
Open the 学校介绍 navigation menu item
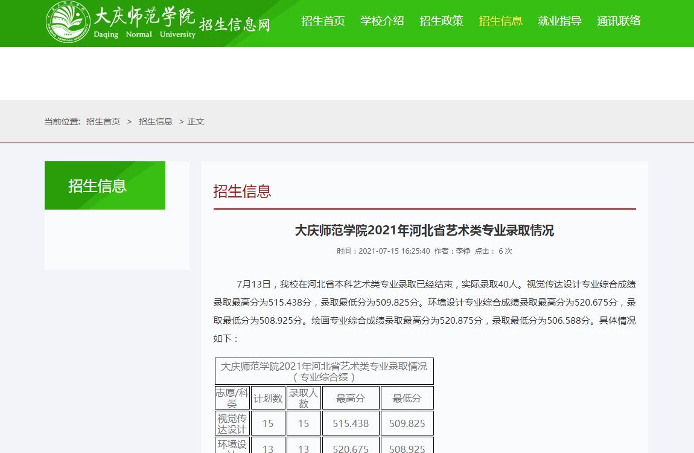(382, 21)
